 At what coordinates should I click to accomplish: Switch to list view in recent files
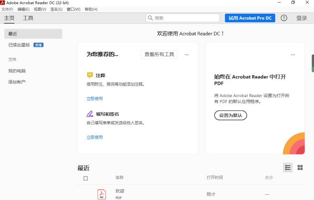[x=288, y=168]
